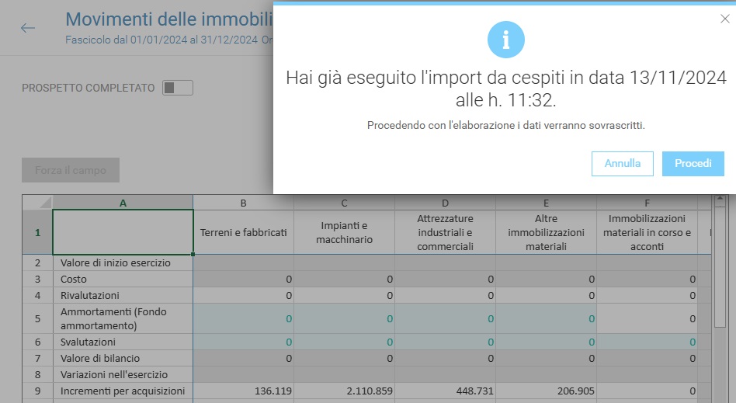Click 'Incrementi per acquisizioni' row label
736x403 pixels.
coord(123,391)
